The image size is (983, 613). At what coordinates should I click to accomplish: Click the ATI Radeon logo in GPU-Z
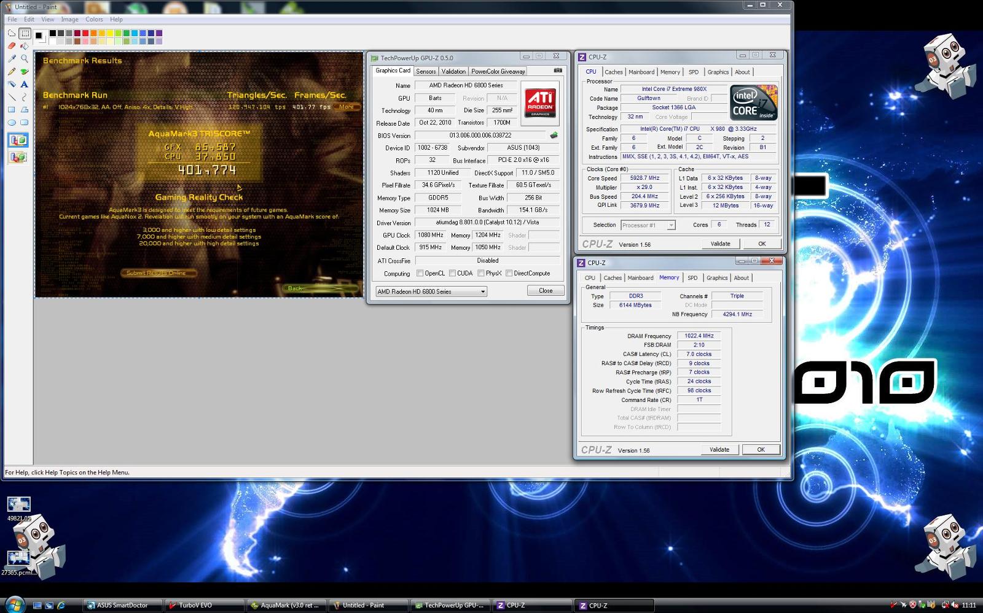pyautogui.click(x=540, y=102)
